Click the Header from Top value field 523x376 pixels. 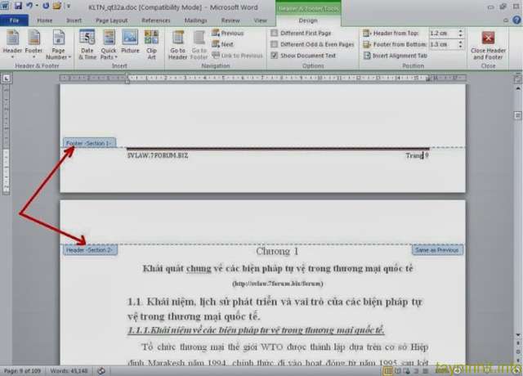440,34
